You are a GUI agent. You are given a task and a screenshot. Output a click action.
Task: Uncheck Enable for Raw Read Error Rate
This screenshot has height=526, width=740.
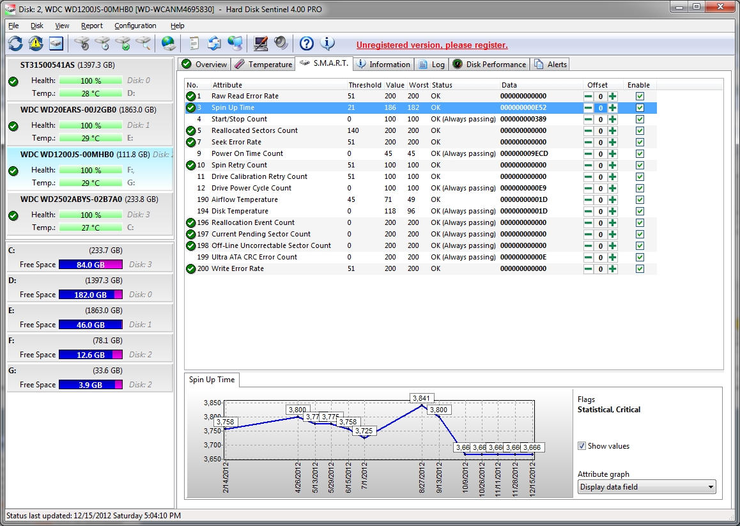tap(640, 96)
